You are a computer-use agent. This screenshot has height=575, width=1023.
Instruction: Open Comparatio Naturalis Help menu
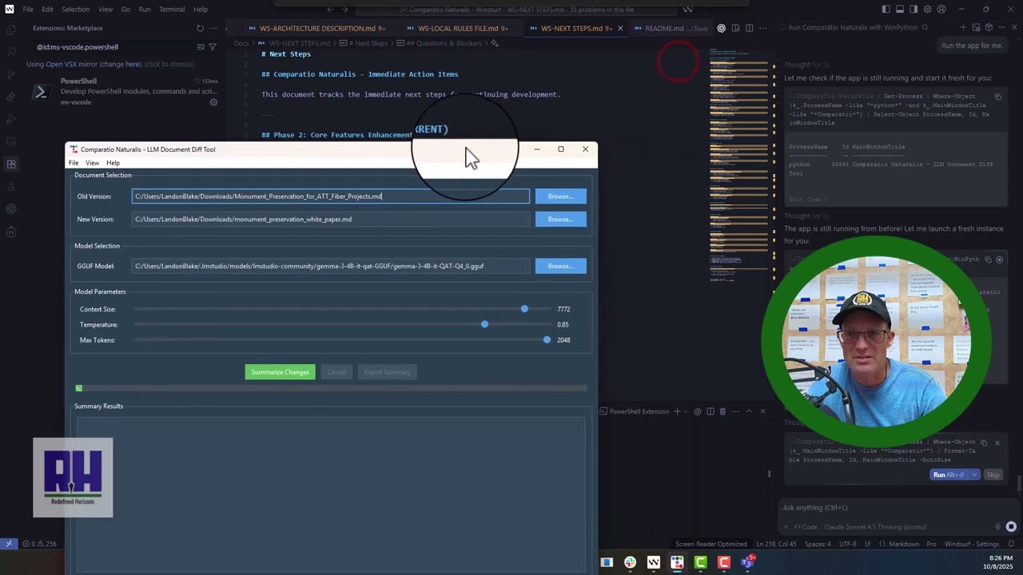[113, 163]
